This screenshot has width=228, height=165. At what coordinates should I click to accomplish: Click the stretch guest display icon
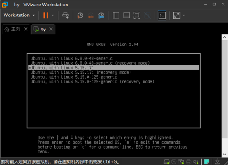pyautogui.click(x=176, y=15)
